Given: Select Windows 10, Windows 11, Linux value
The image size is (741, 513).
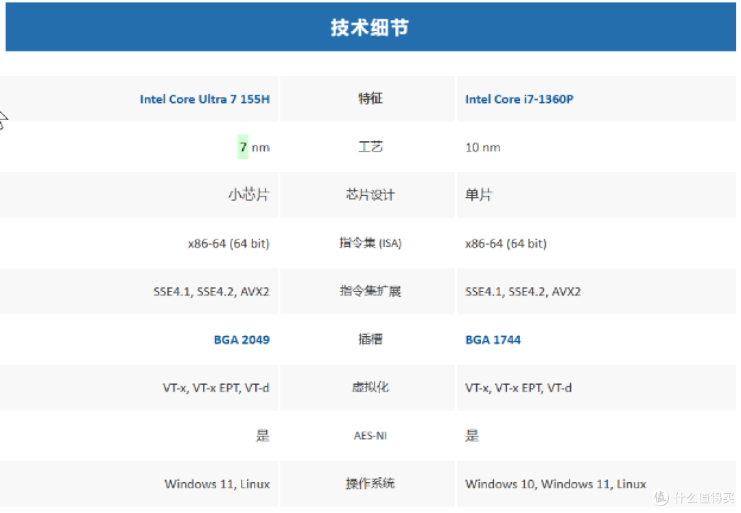Looking at the screenshot, I should (x=555, y=484).
